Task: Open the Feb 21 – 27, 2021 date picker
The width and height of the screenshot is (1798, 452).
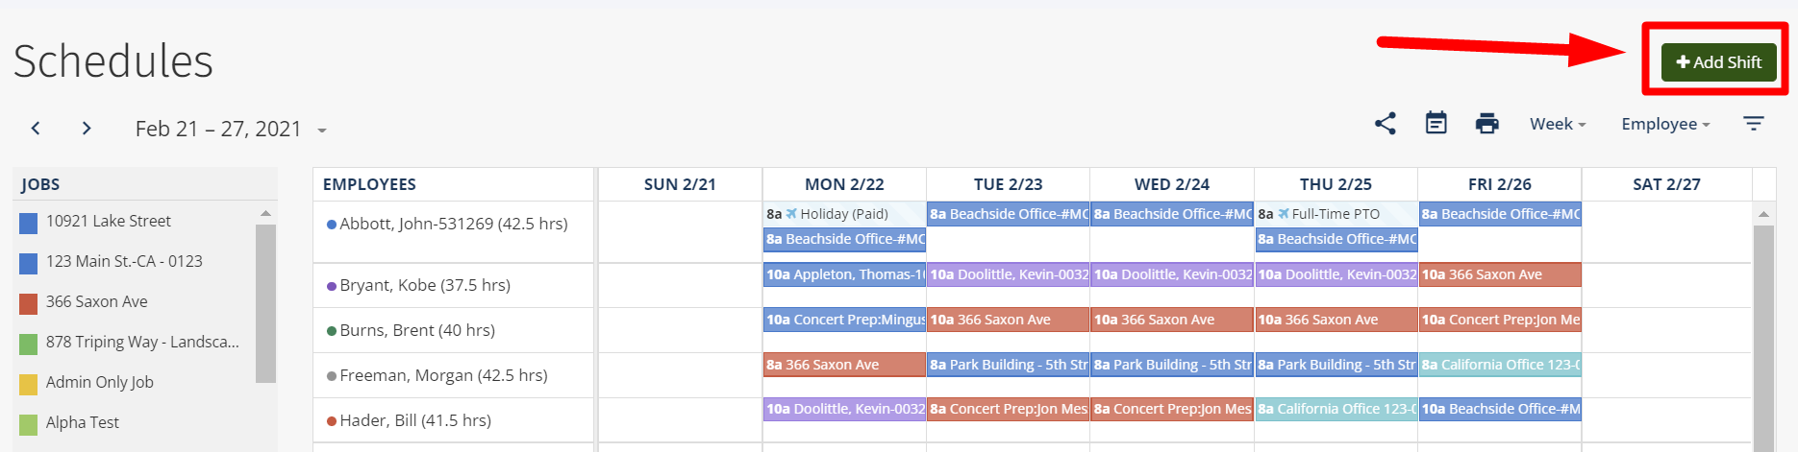Action: pyautogui.click(x=231, y=129)
